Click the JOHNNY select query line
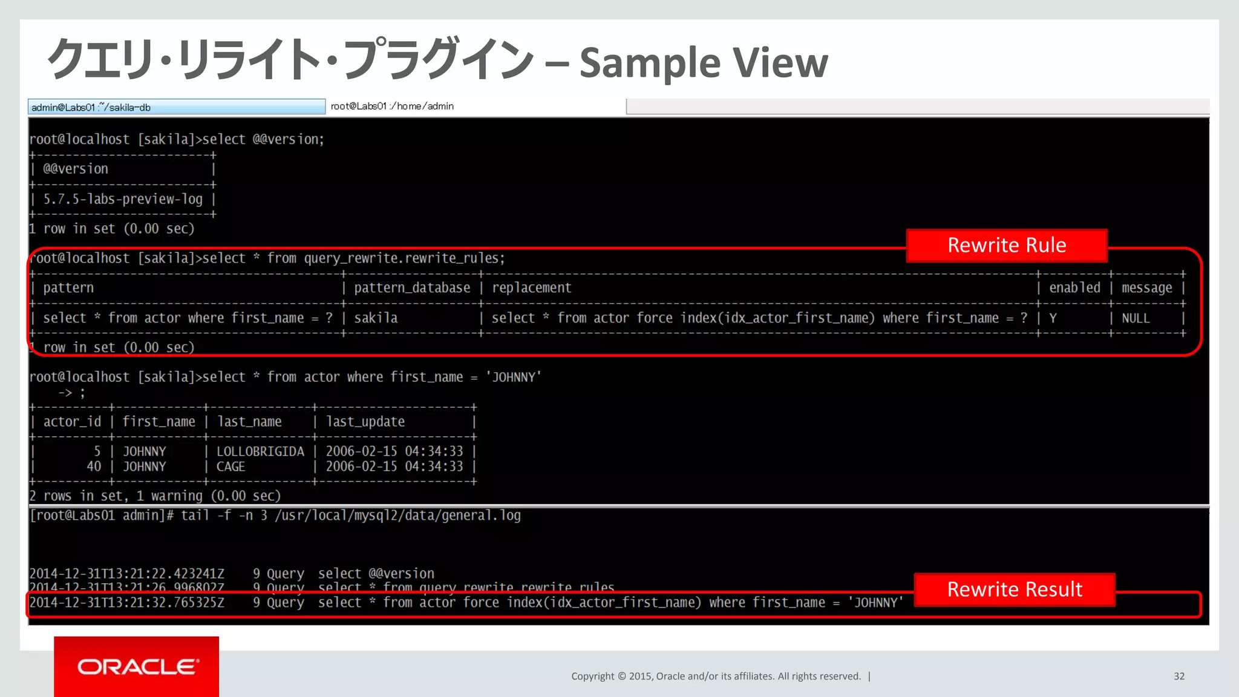 click(285, 378)
